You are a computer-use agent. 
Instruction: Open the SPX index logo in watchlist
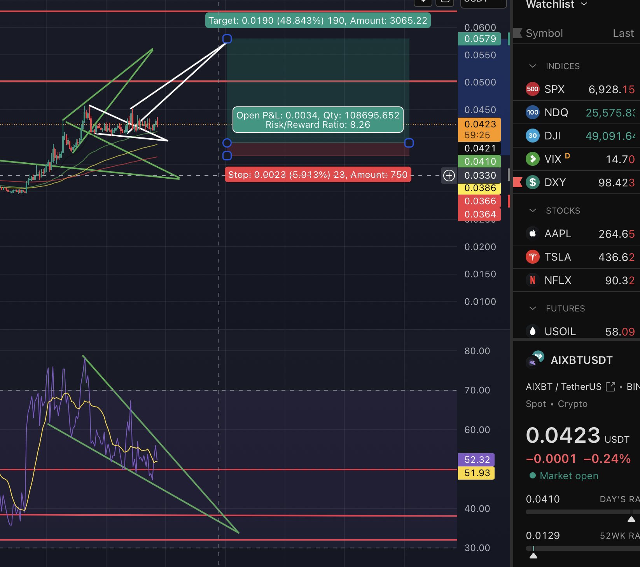tap(533, 89)
